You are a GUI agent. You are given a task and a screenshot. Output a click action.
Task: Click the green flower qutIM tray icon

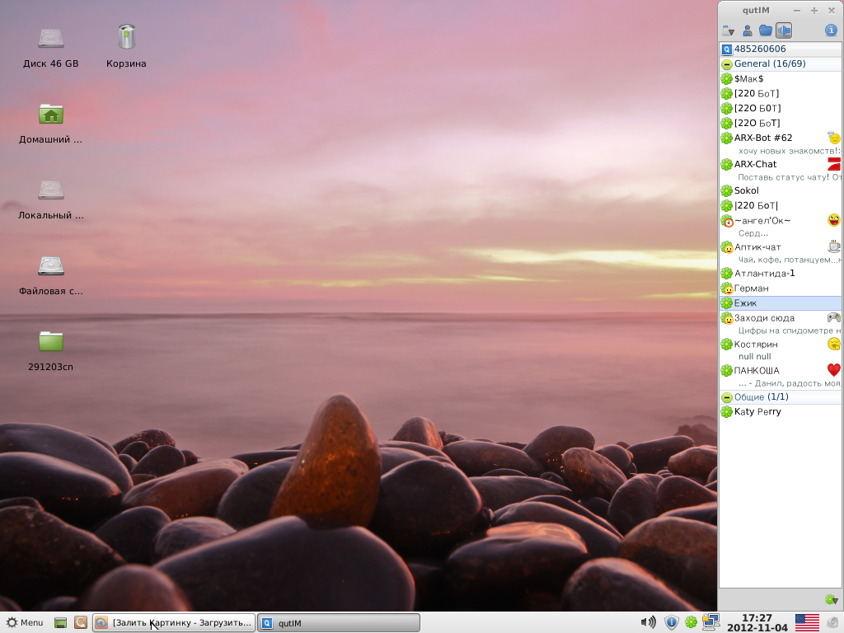point(692,623)
